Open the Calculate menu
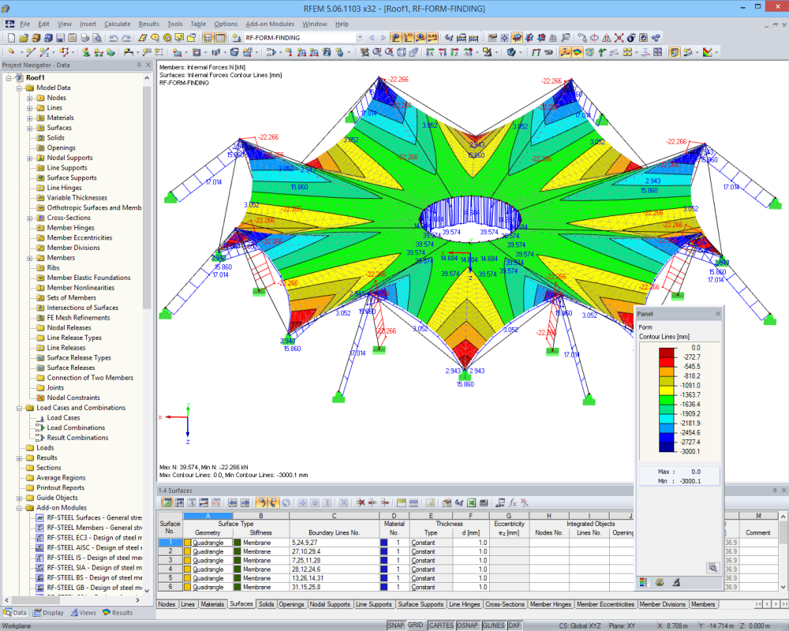This screenshot has width=789, height=631. point(117,24)
